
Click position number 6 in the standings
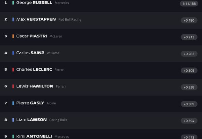click(x=6, y=86)
